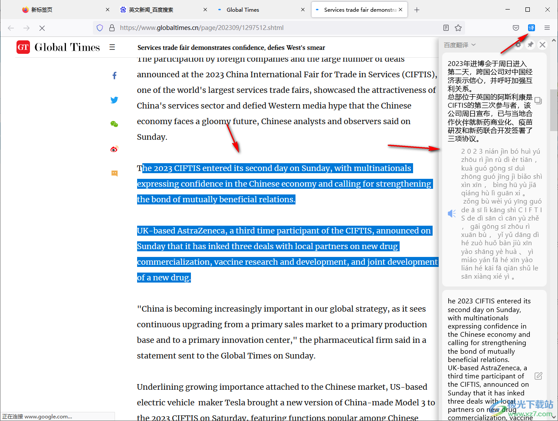The image size is (558, 421).
Task: Go back to the previous page
Action: pyautogui.click(x=11, y=28)
